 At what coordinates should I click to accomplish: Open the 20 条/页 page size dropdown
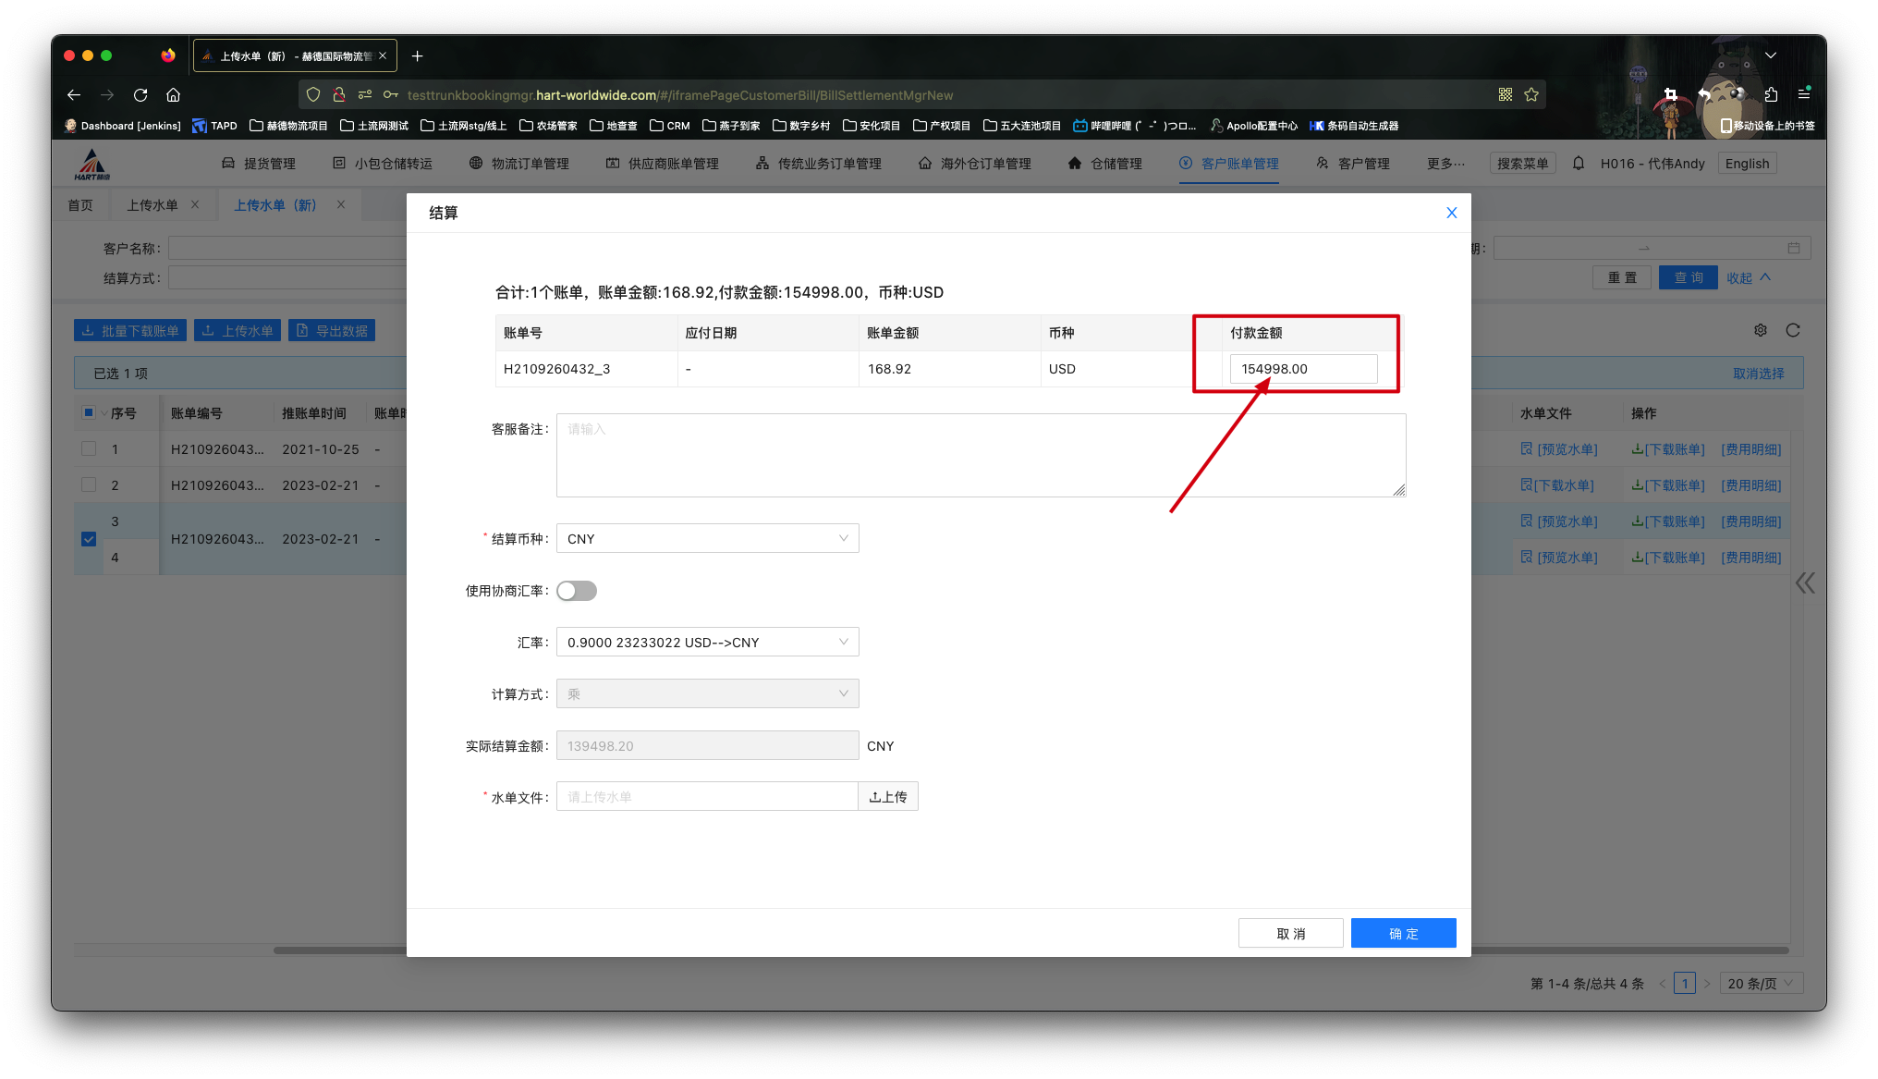tap(1760, 984)
